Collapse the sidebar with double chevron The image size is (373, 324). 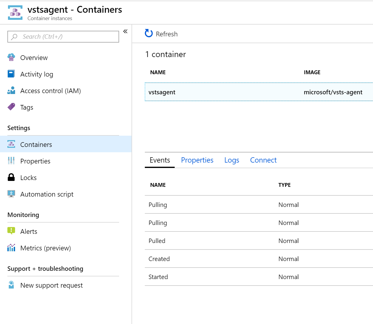pos(125,31)
